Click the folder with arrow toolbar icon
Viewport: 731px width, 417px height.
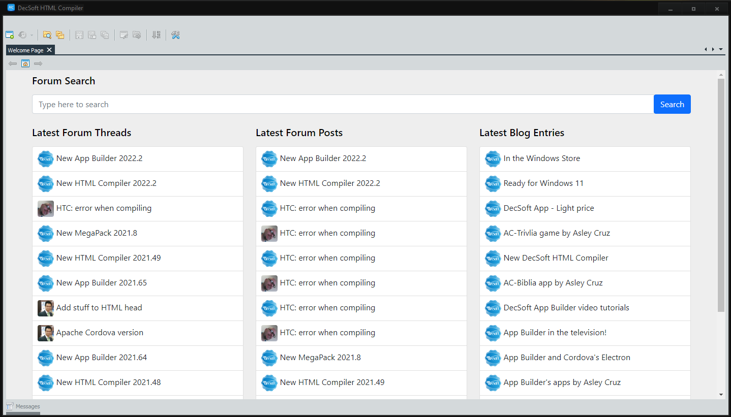[x=137, y=35]
